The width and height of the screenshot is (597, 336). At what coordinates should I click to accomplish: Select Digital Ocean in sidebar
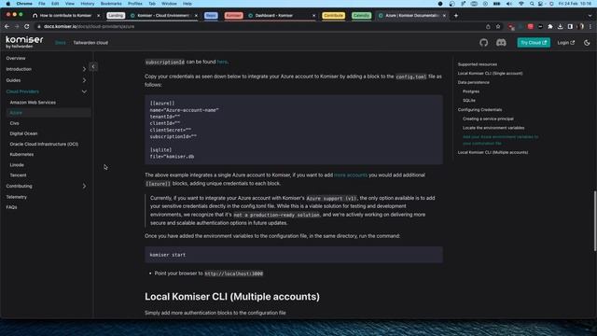click(23, 133)
